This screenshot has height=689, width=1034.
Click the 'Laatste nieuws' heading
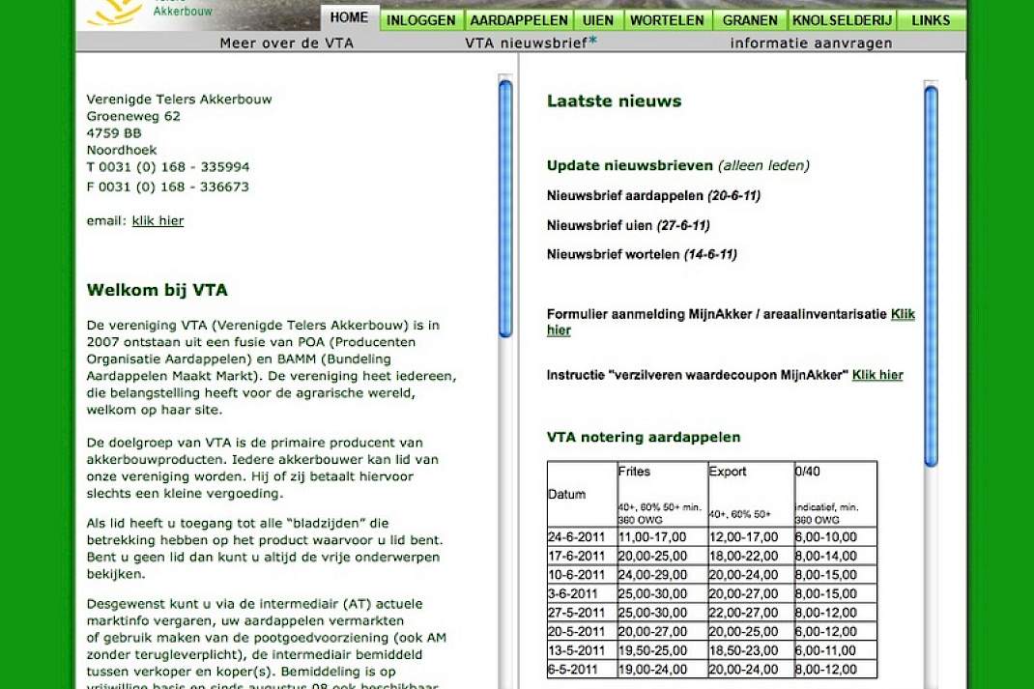coord(614,100)
